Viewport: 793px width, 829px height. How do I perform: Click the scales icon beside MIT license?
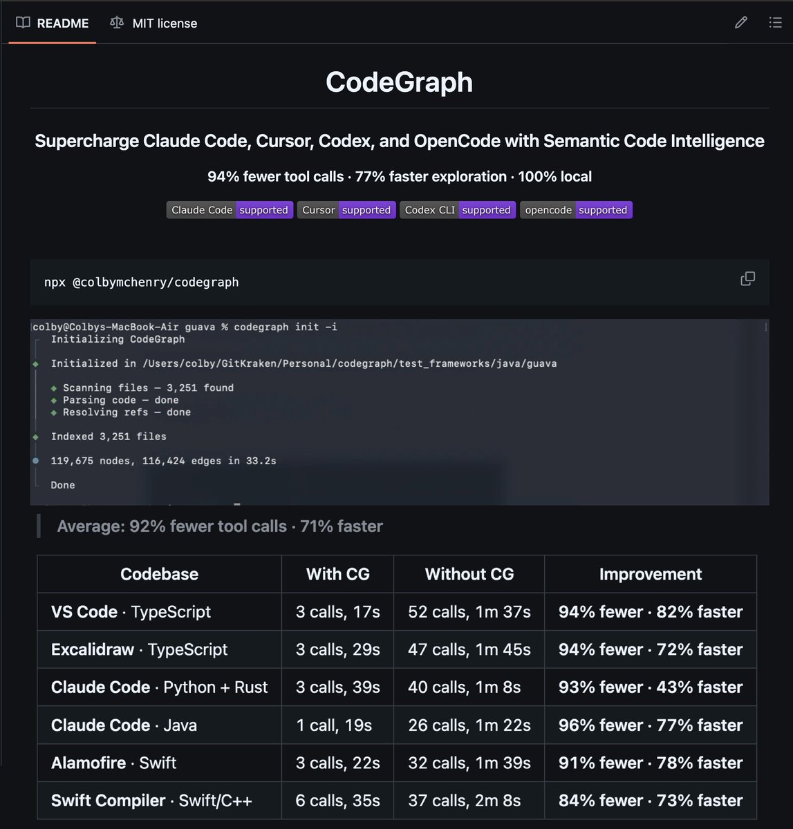click(x=117, y=23)
